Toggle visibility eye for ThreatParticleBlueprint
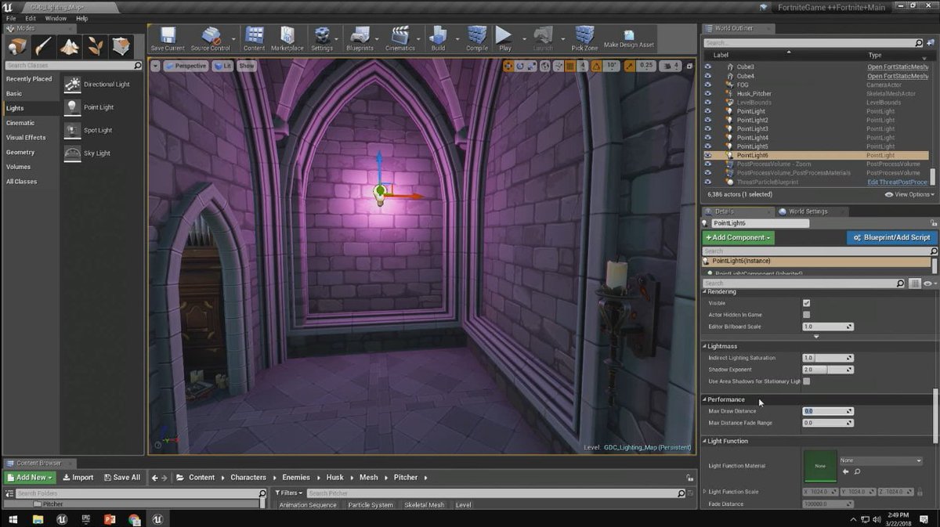This screenshot has height=527, width=940. point(708,182)
